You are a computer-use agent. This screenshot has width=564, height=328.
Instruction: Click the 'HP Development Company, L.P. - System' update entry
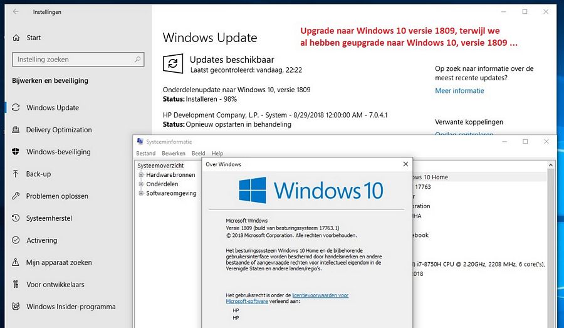coord(275,115)
